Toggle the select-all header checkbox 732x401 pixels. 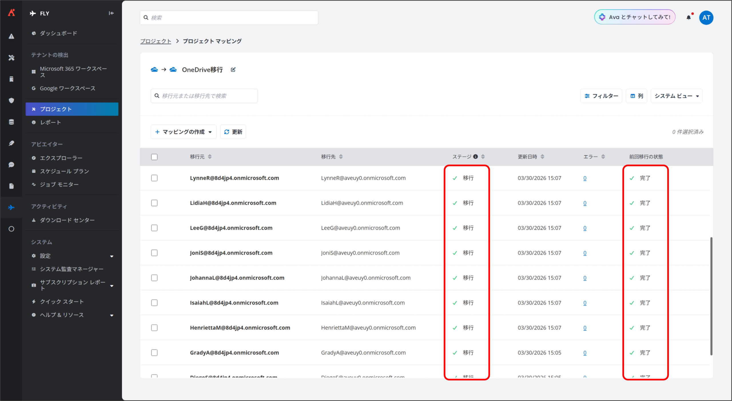click(x=154, y=157)
